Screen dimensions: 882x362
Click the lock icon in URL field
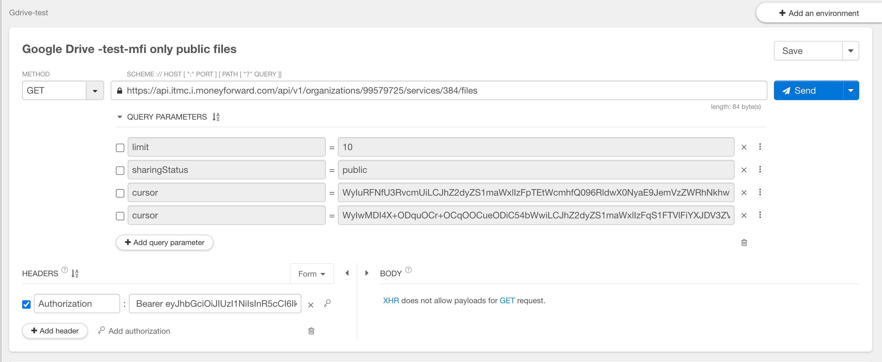pyautogui.click(x=119, y=91)
